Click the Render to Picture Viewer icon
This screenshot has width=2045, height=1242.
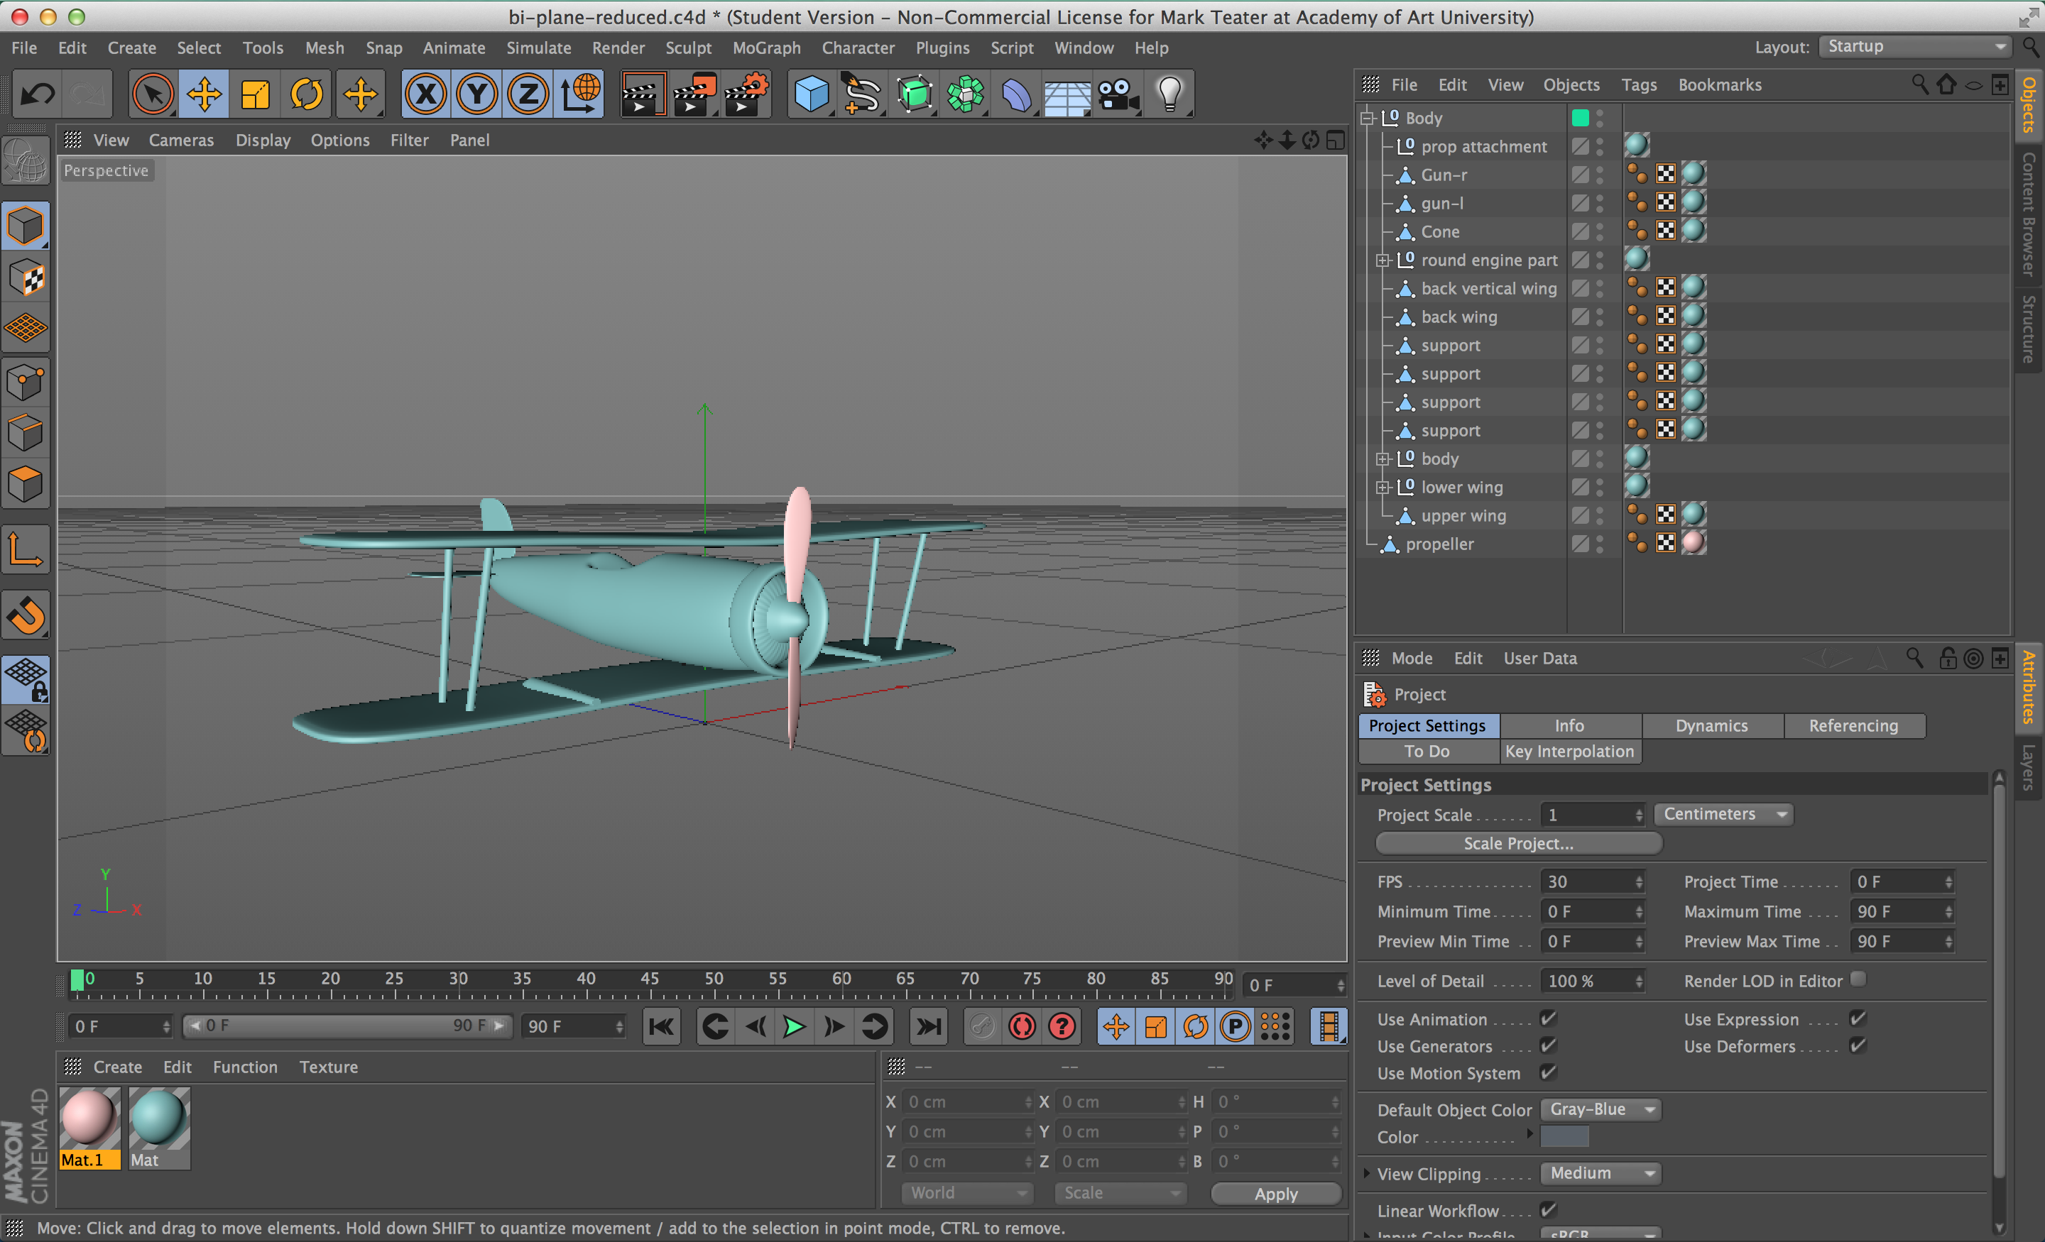(694, 94)
